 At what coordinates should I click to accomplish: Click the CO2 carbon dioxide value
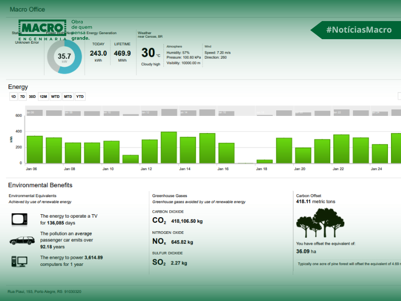(x=187, y=221)
